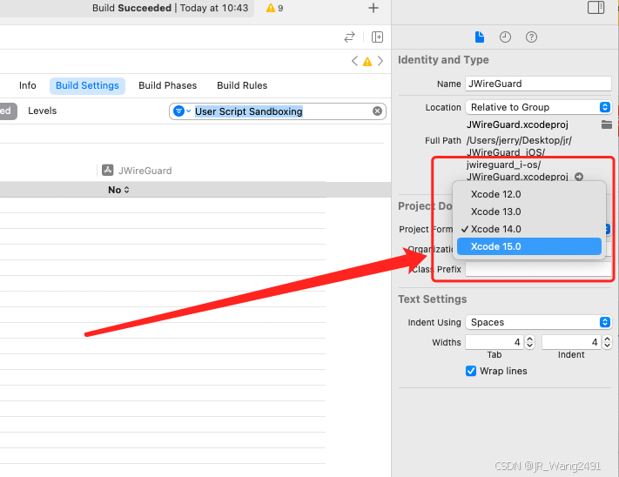Open the History inspector tab
Screen dimensions: 619x477
(505, 37)
